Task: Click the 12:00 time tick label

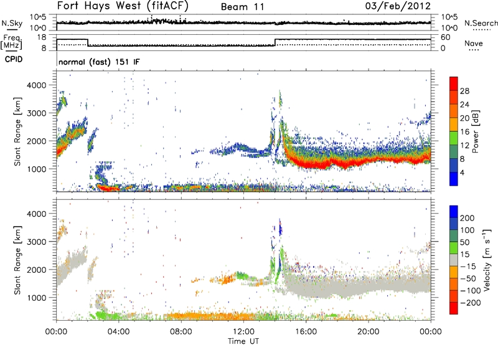Action: 243,332
